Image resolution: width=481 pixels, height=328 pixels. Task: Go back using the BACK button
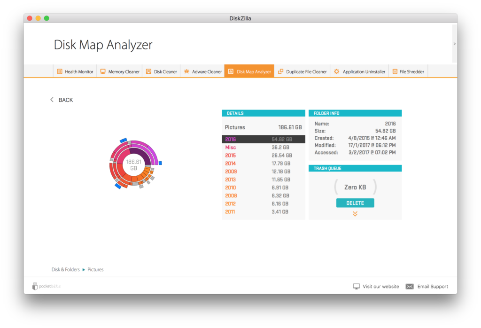[62, 100]
